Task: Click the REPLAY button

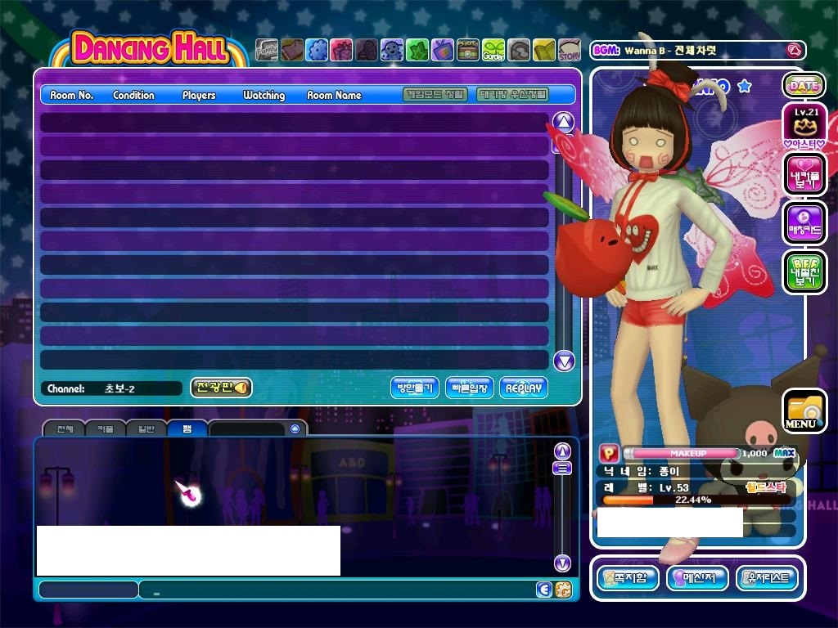Action: tap(524, 388)
